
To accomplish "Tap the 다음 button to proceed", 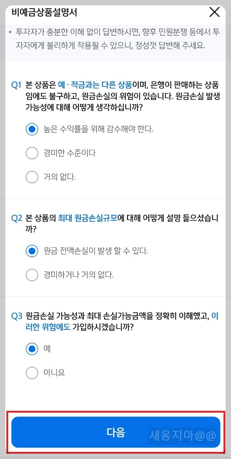I will 115,432.
